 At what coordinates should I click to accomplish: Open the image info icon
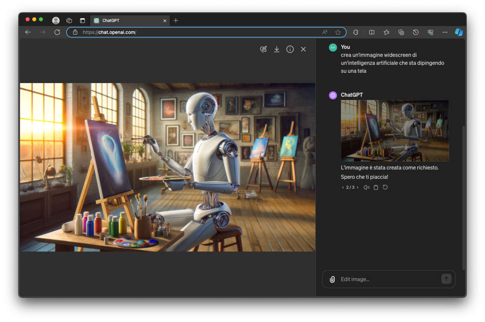[290, 49]
